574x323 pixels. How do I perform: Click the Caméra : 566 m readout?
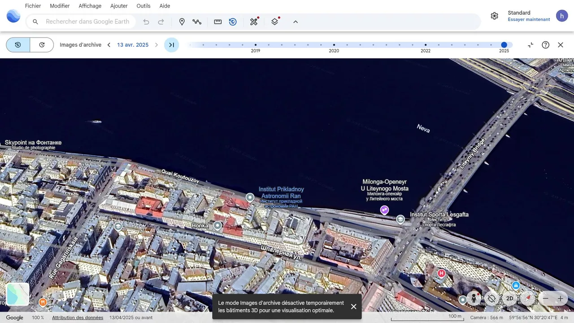487,318
